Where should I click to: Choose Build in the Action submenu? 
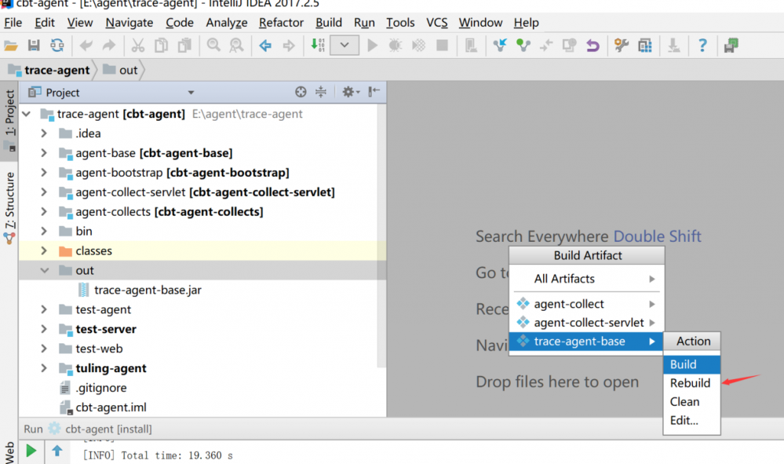pos(691,364)
